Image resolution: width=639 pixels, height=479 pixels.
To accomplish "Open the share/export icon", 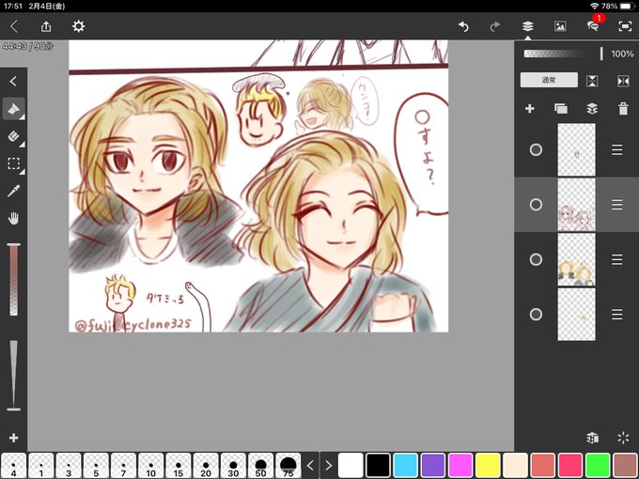I will click(x=46, y=26).
